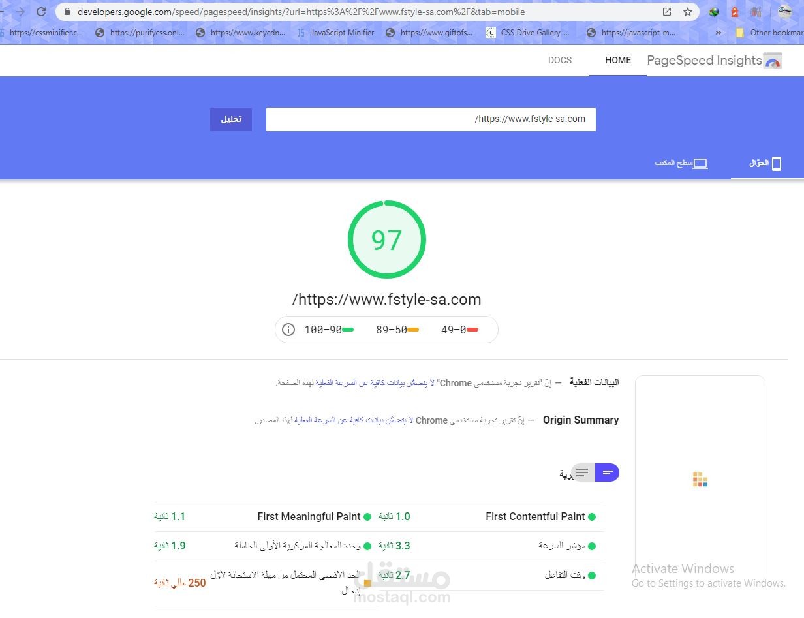Click the مؤشر السرعة speed index label
Image resolution: width=804 pixels, height=618 pixels.
pyautogui.click(x=562, y=546)
